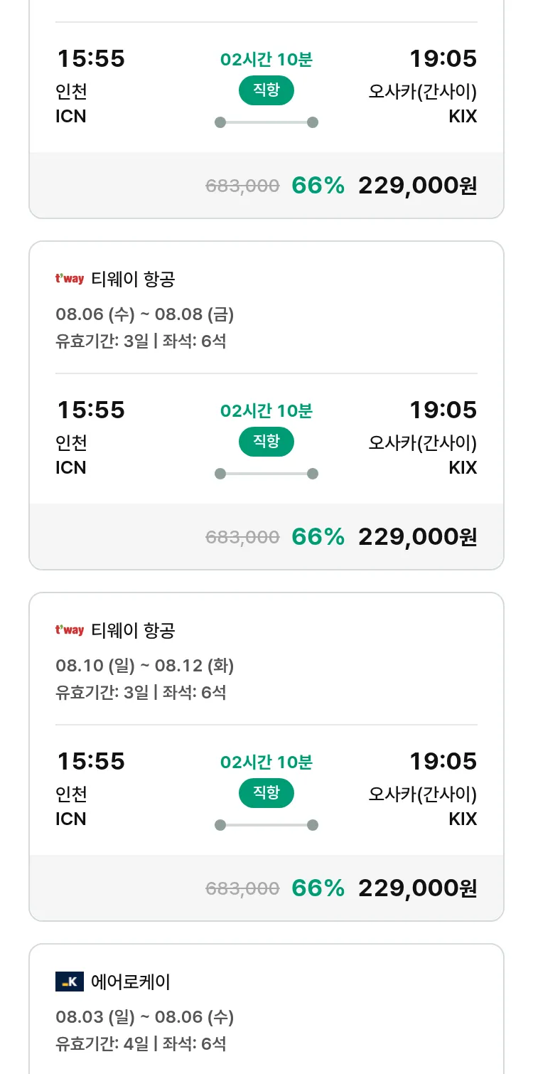The image size is (533, 1074).
Task: Open the 티웨이 항공 08.10 (일) ~ 08.12 (화) deal
Action: tap(266, 757)
